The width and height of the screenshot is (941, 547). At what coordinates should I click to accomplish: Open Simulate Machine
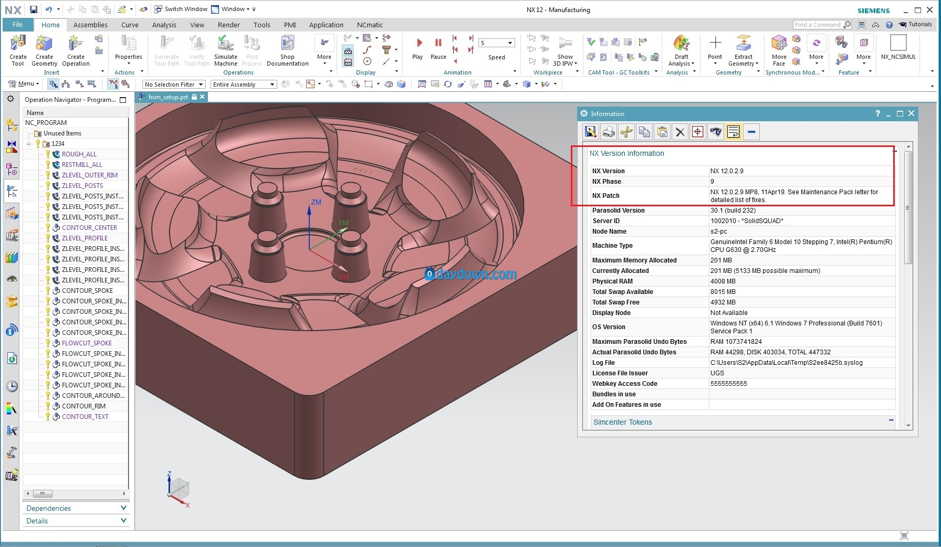tap(225, 50)
